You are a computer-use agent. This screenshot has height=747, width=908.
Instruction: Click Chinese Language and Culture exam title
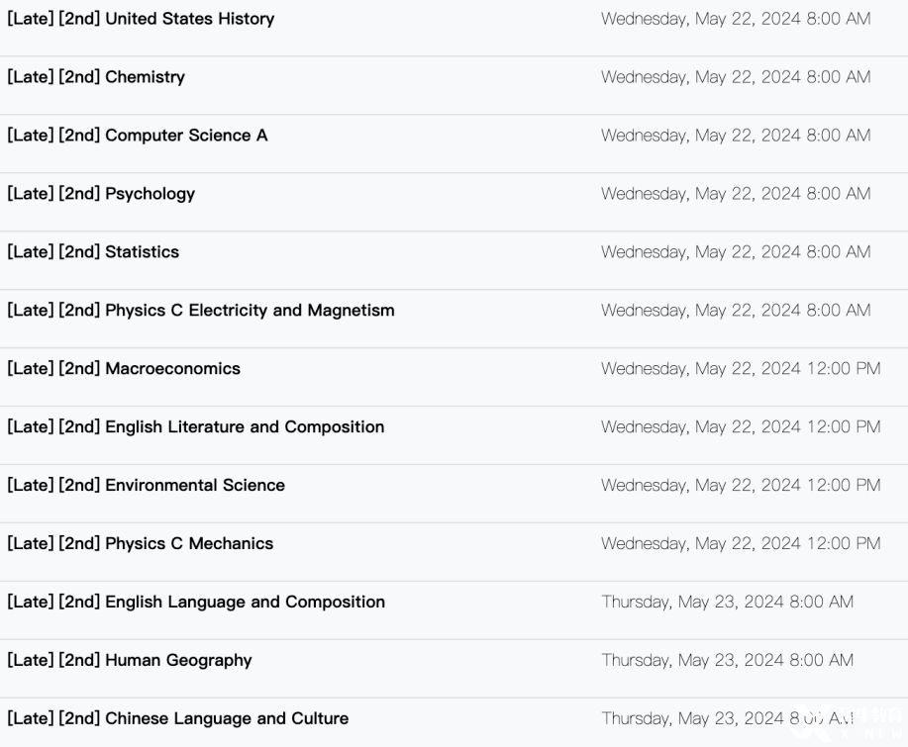coord(178,719)
